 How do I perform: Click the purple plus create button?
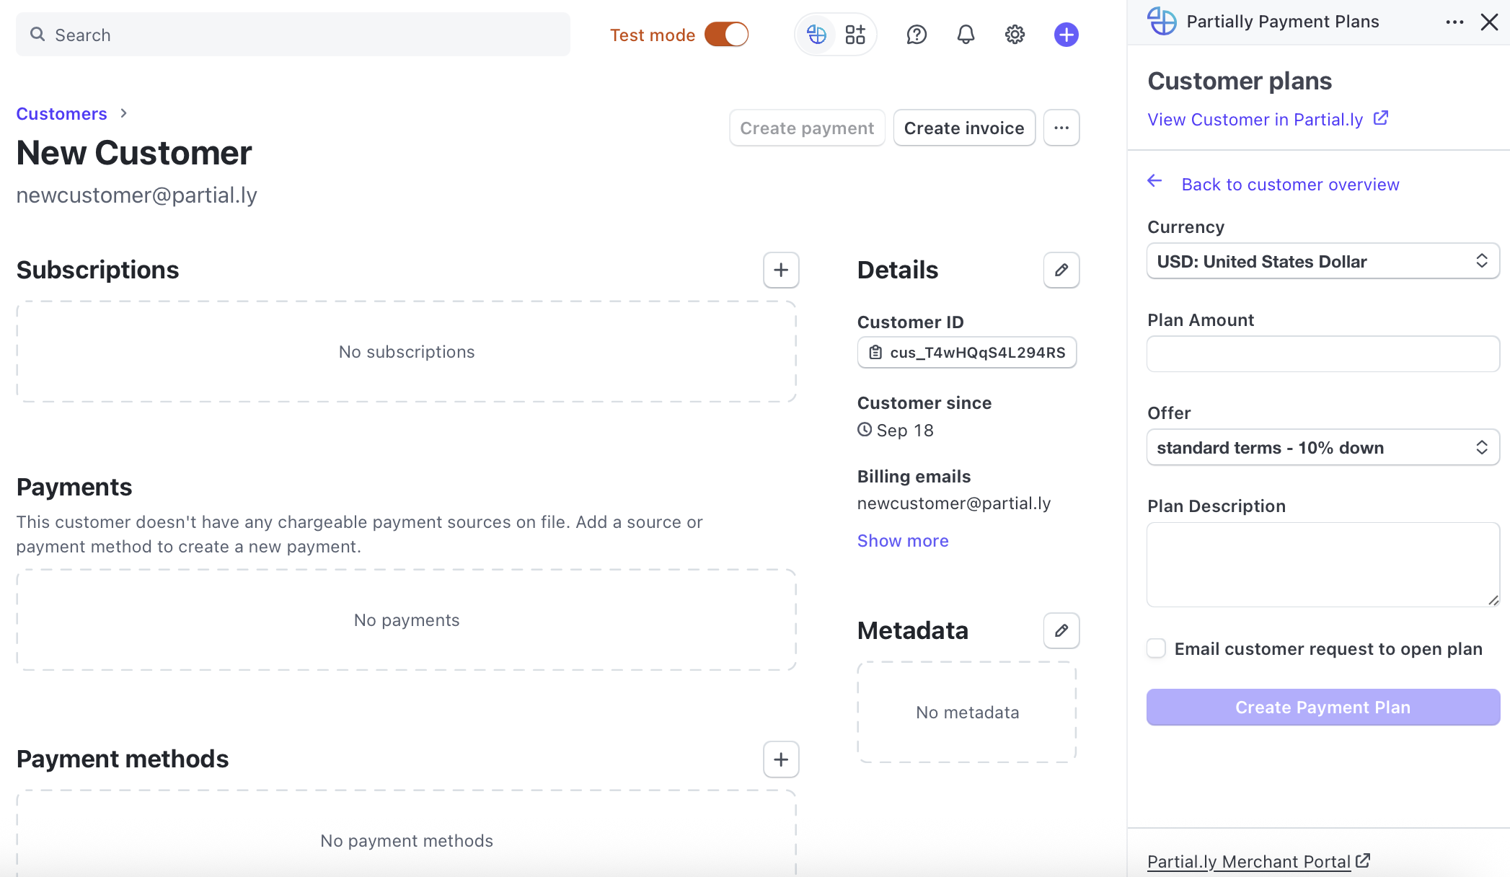click(1066, 35)
